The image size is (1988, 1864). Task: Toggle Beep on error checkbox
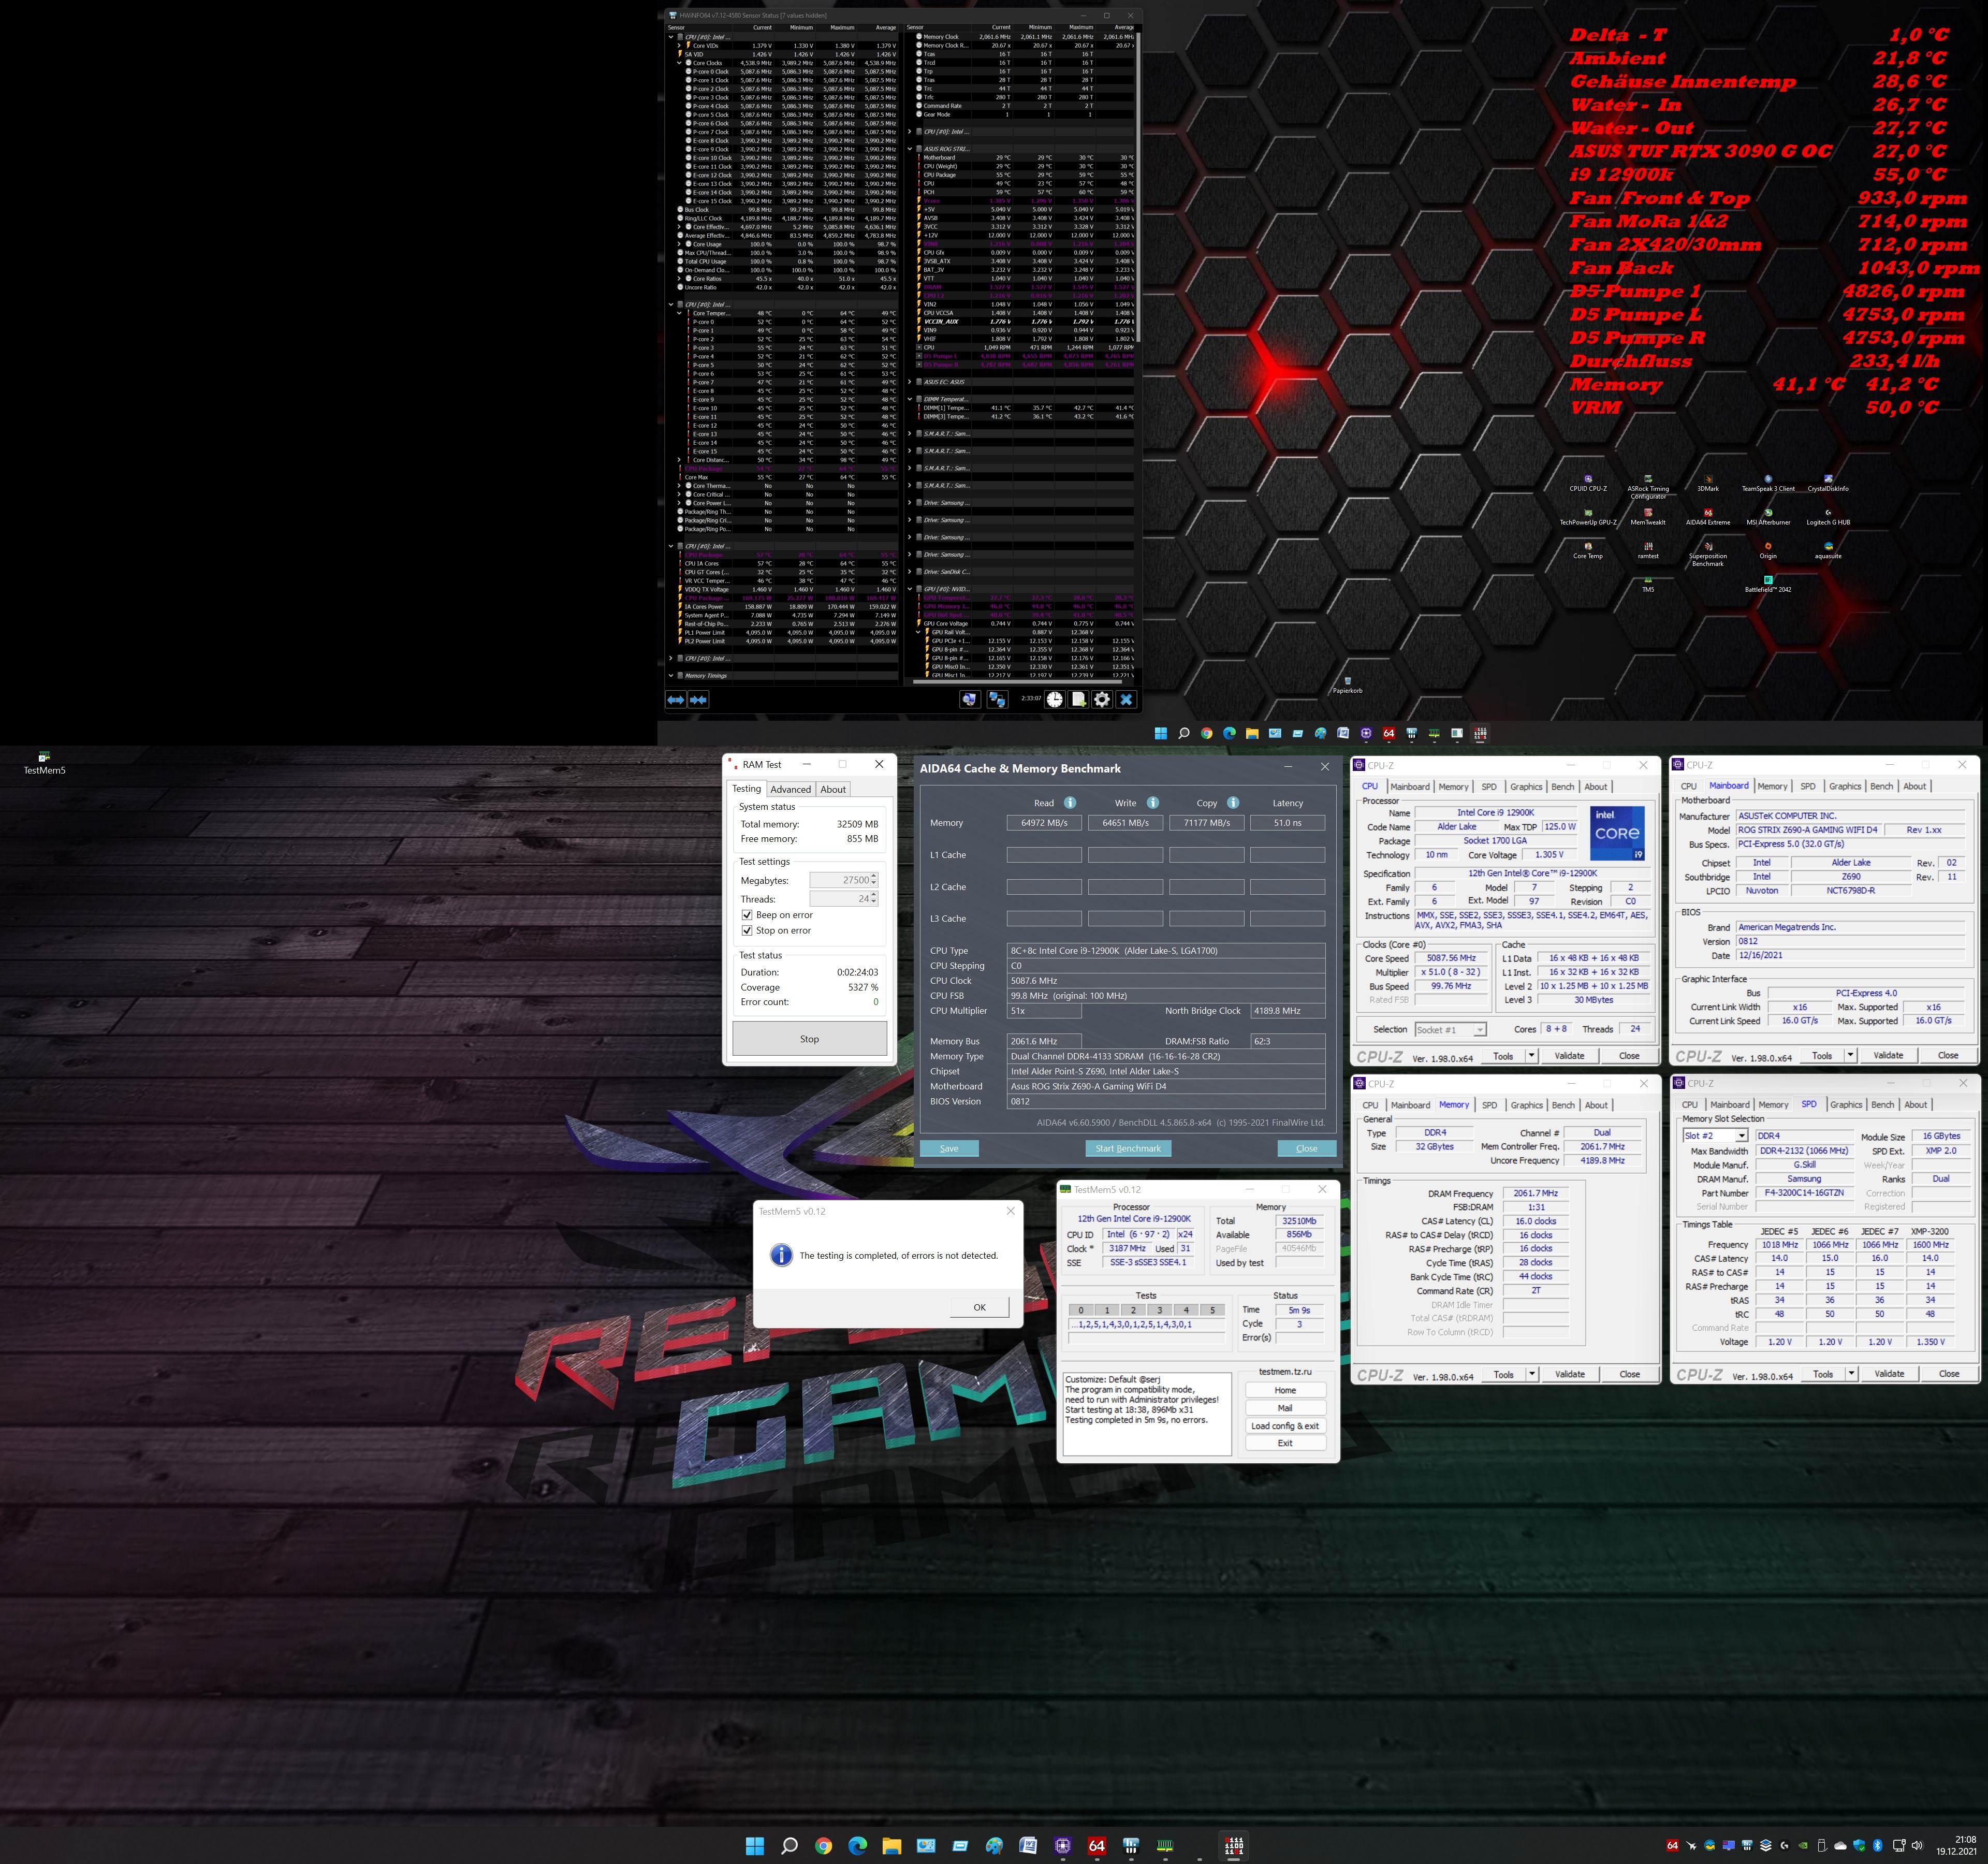(x=747, y=915)
